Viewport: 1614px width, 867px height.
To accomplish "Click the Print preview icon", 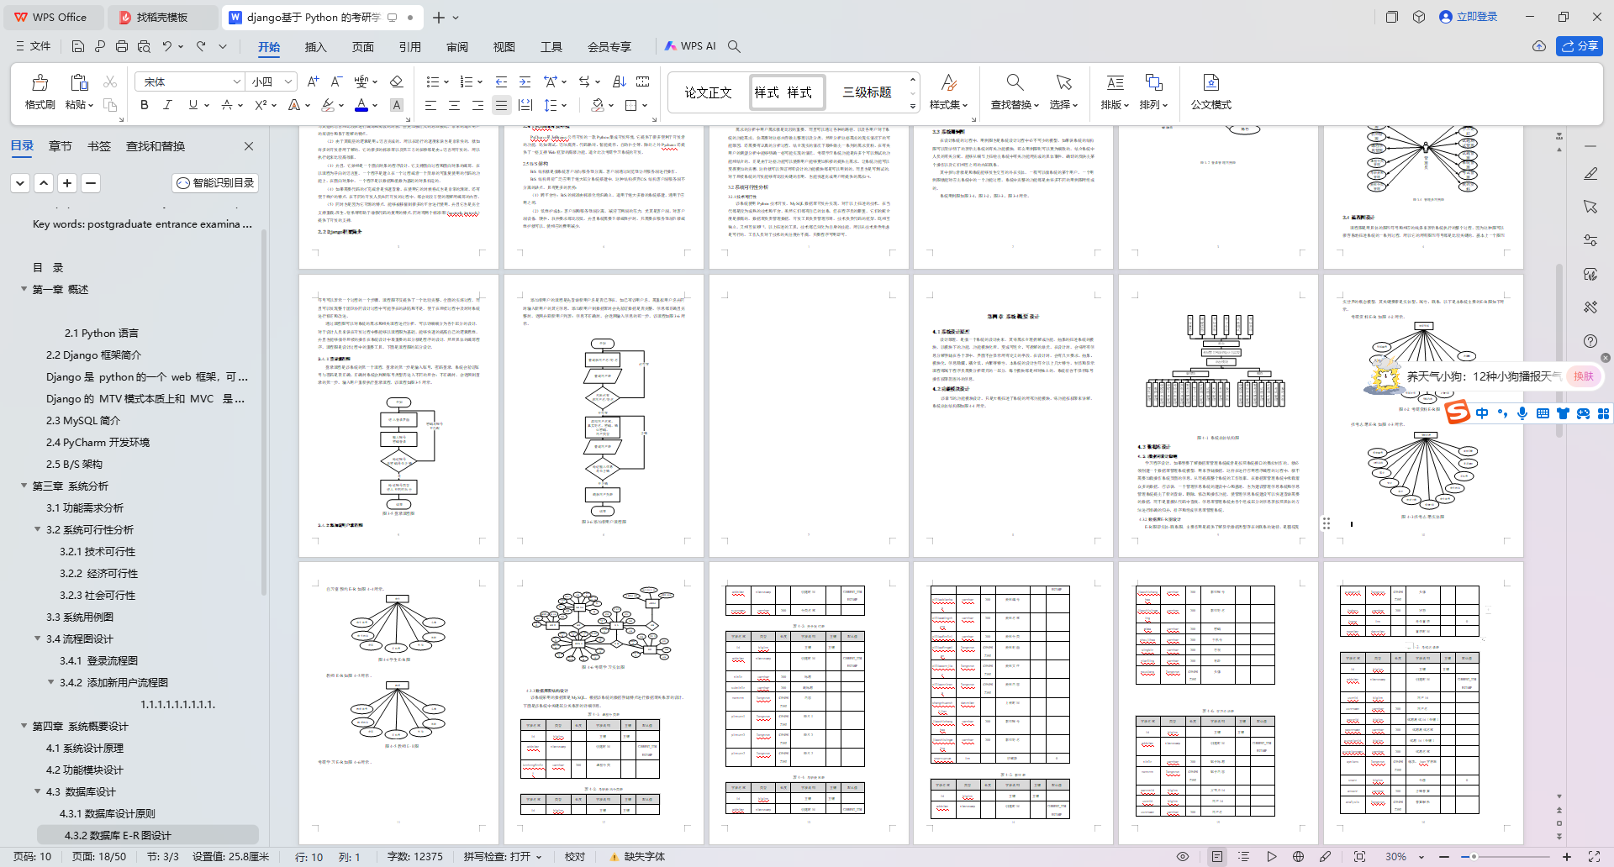I will tap(144, 46).
